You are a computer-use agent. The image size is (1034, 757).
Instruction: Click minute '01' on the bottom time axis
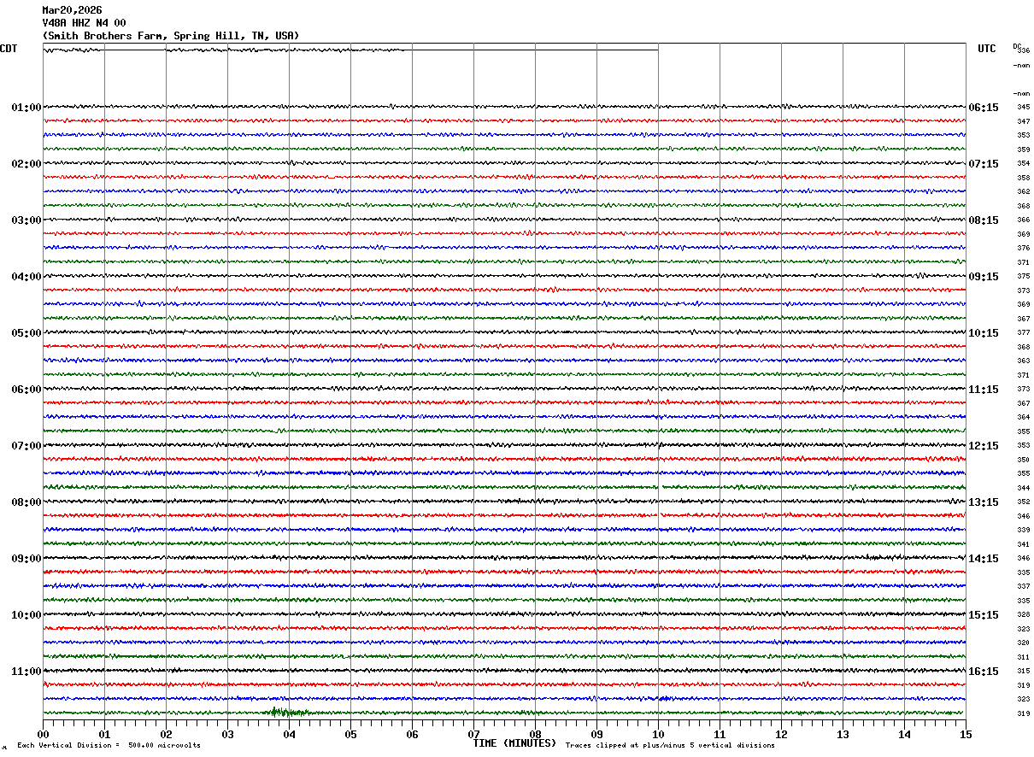click(x=104, y=734)
